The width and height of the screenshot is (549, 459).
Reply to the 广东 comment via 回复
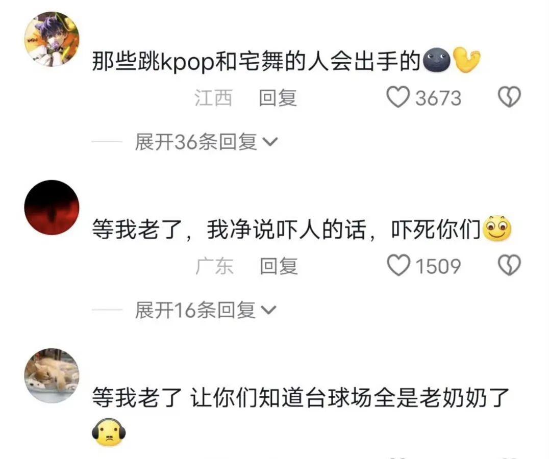point(279,266)
